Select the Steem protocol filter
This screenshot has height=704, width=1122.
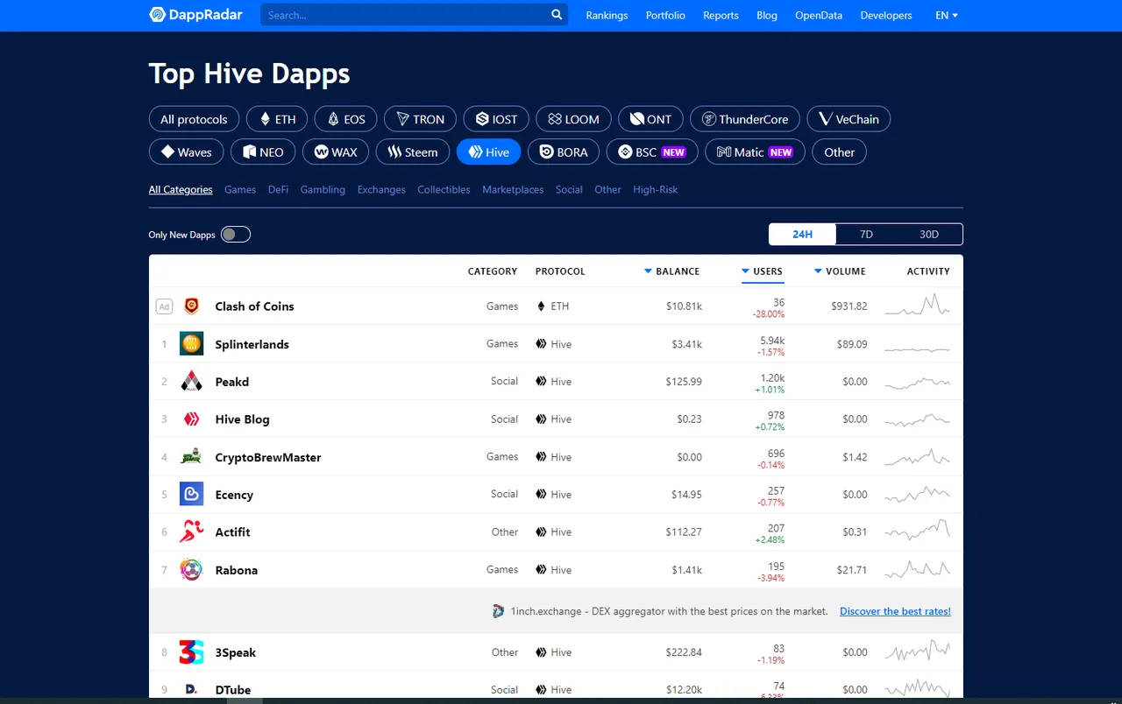click(413, 151)
